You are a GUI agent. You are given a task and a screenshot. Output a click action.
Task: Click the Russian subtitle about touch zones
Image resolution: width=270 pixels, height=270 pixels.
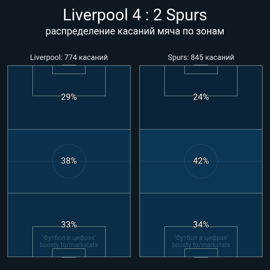pyautogui.click(x=135, y=31)
